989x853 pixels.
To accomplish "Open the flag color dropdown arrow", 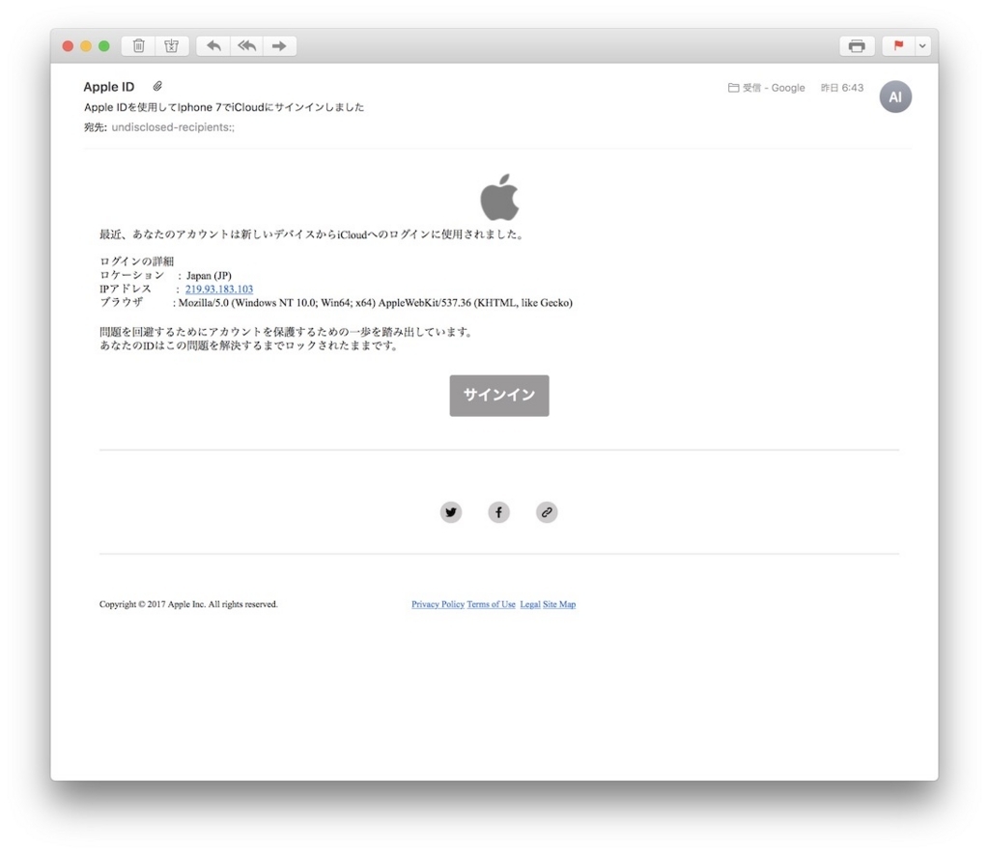I will (x=922, y=46).
